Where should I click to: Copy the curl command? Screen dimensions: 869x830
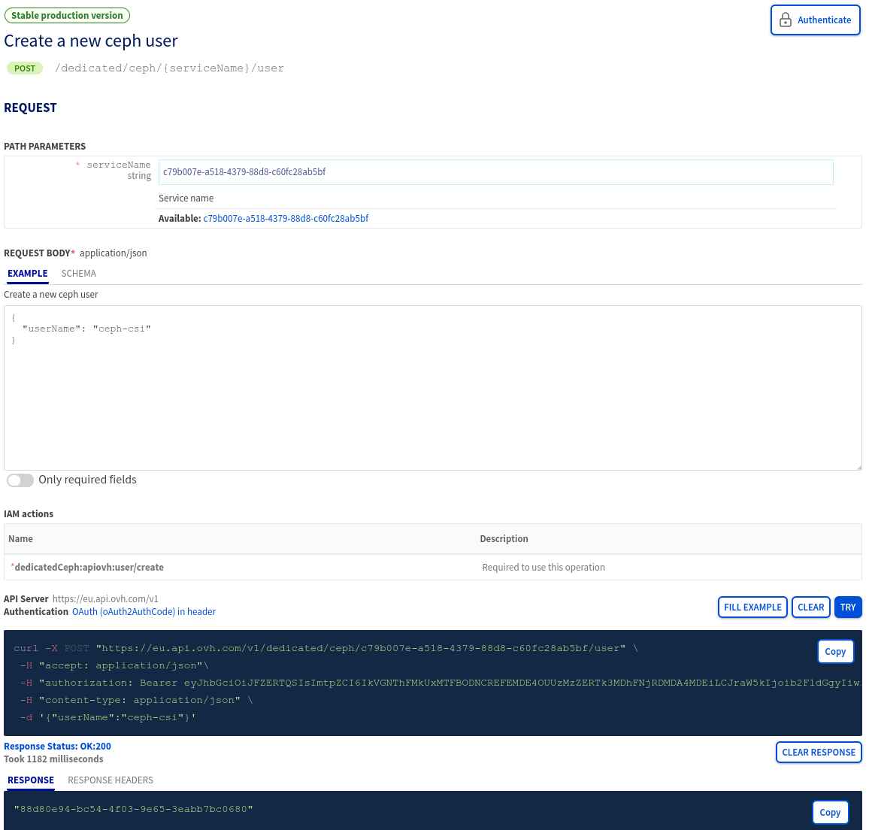point(835,651)
